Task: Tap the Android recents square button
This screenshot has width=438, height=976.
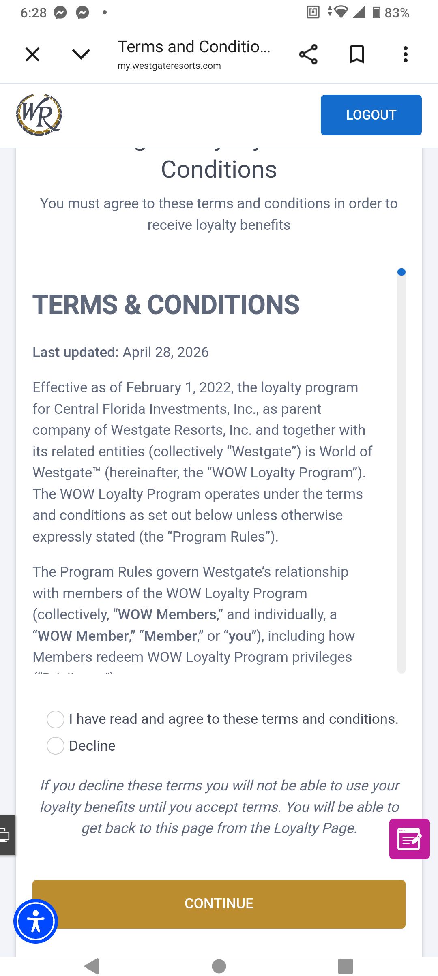Action: 346,966
